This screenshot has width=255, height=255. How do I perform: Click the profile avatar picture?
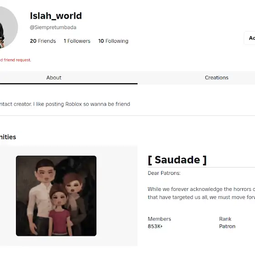point(7,27)
